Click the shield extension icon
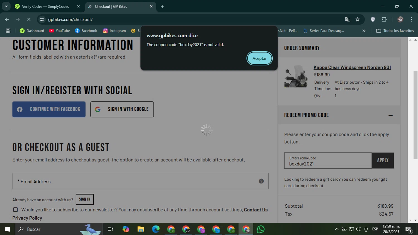 point(373,20)
